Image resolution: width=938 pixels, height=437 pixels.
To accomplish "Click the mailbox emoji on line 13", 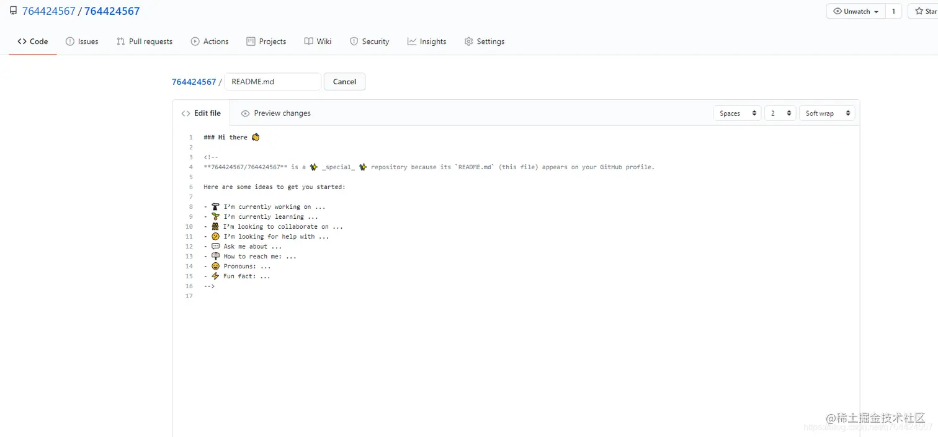I will point(215,256).
